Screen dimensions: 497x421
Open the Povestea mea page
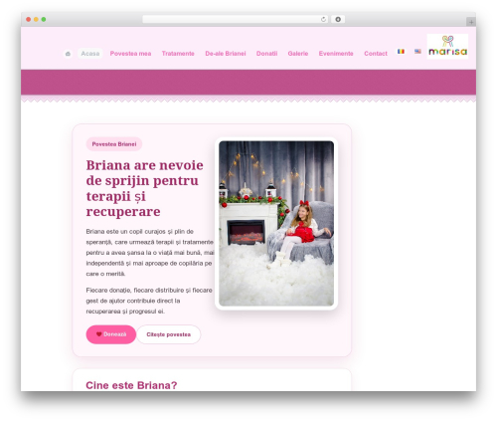[130, 54]
